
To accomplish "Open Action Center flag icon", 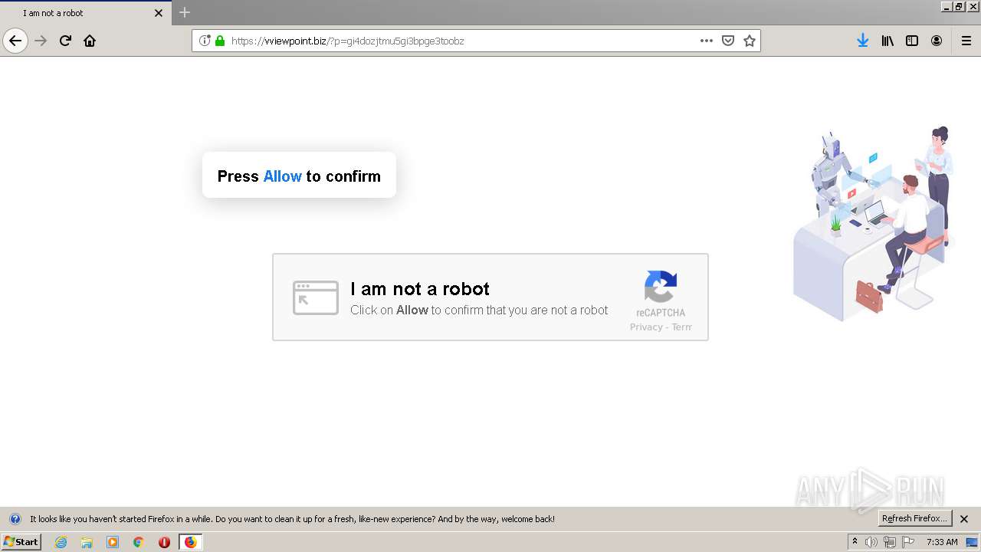I will [x=908, y=542].
